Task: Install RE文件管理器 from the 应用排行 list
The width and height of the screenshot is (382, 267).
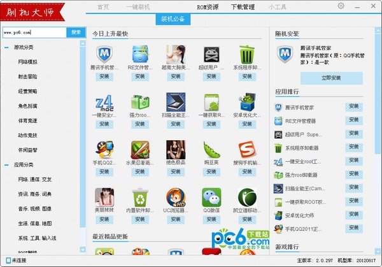Action: pos(354,120)
